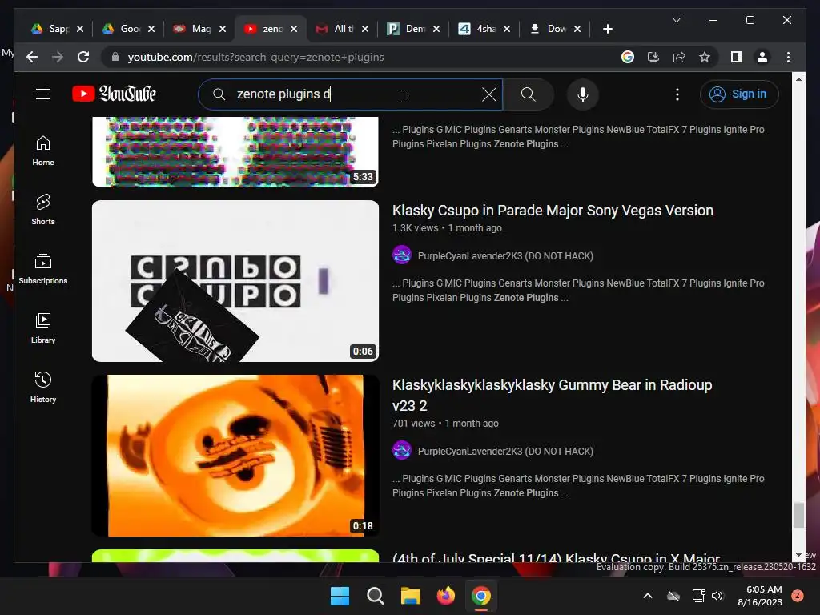
Task: Reload the page with the refresh icon
Action: (x=83, y=57)
